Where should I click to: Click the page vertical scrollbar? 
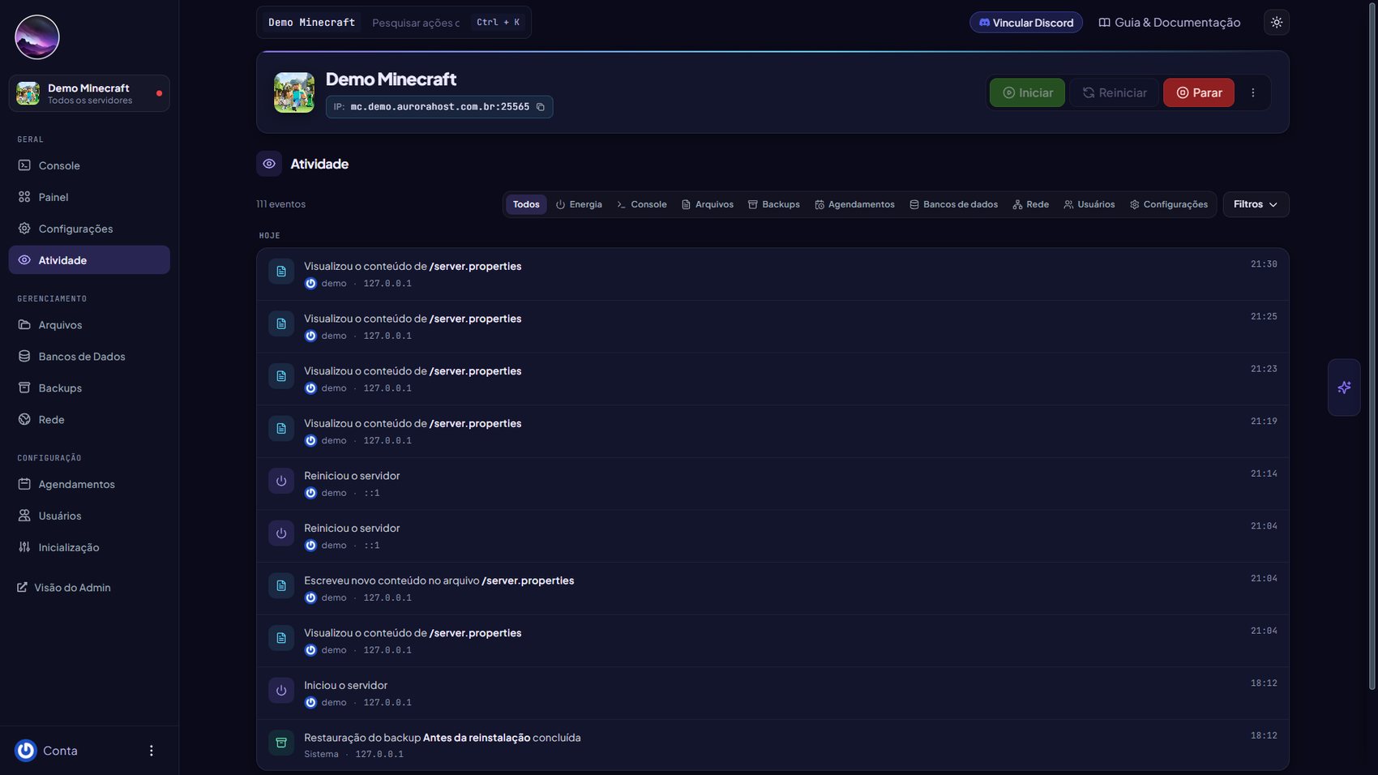click(1372, 349)
